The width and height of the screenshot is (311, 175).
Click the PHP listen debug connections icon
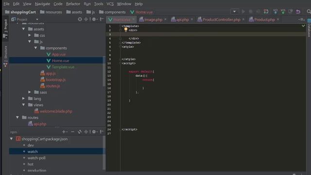[266, 12]
